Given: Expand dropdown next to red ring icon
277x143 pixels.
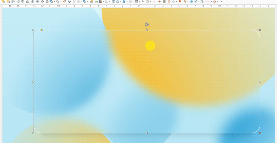Looking at the screenshot, I should coord(217,1).
